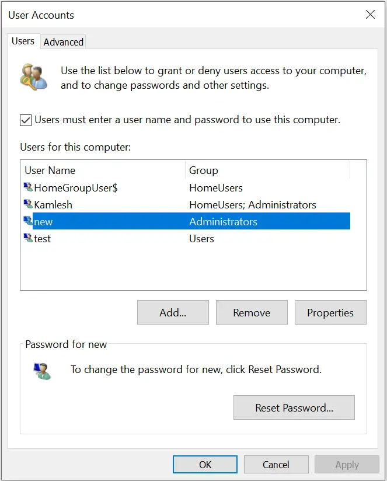Screen dimensions: 387x481
Task: Dismiss the dialog with Cancel
Action: coord(276,465)
